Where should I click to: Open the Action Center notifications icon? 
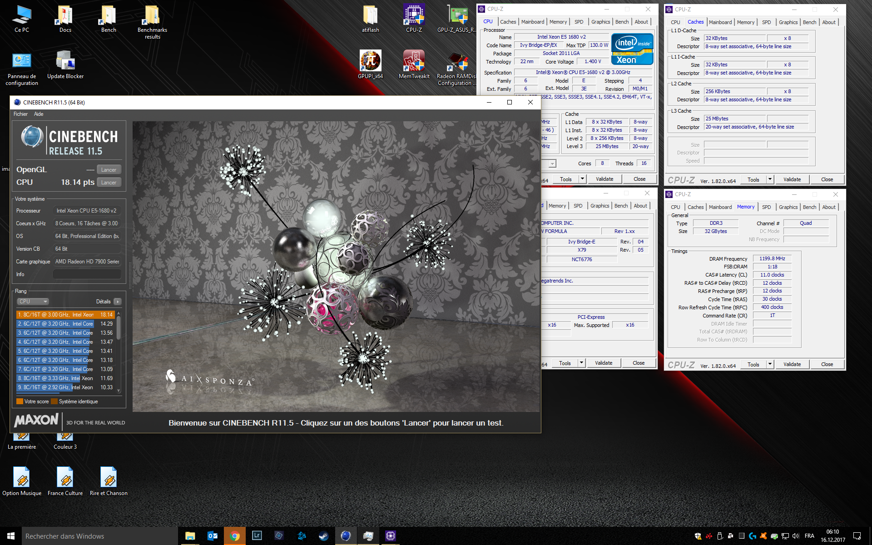point(857,536)
